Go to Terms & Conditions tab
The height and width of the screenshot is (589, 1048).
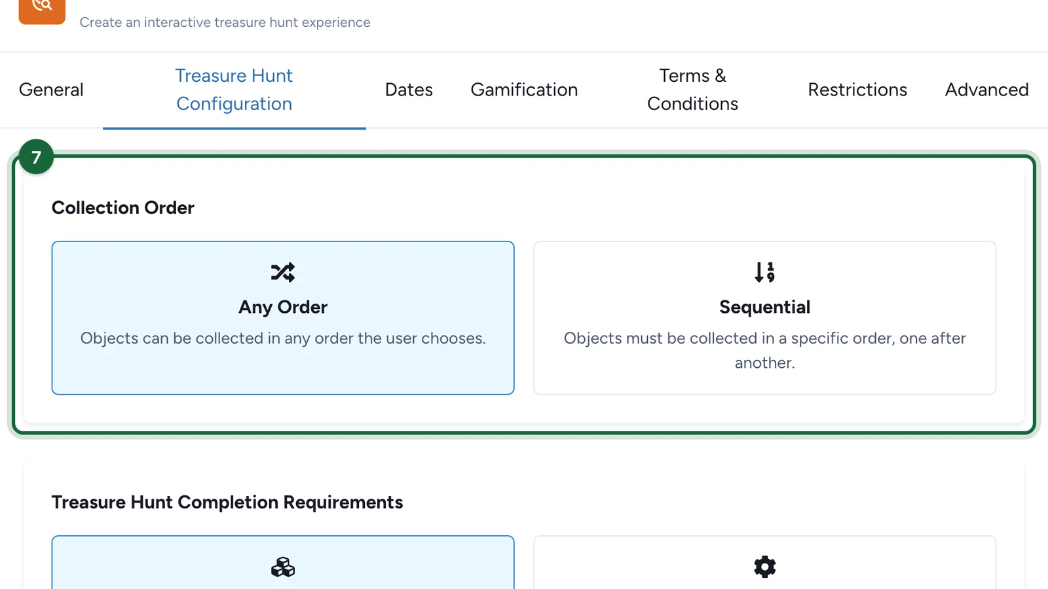coord(692,90)
